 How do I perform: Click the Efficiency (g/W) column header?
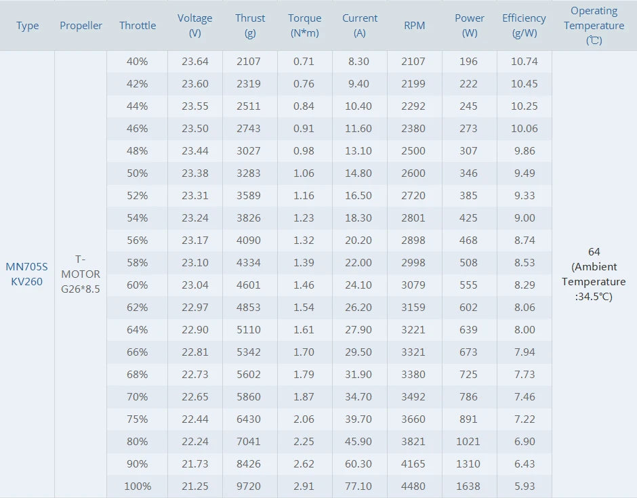(524, 26)
